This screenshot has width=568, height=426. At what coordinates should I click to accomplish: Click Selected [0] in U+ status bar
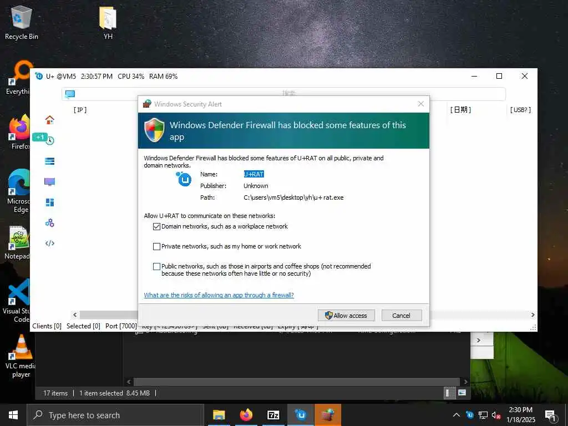point(83,326)
